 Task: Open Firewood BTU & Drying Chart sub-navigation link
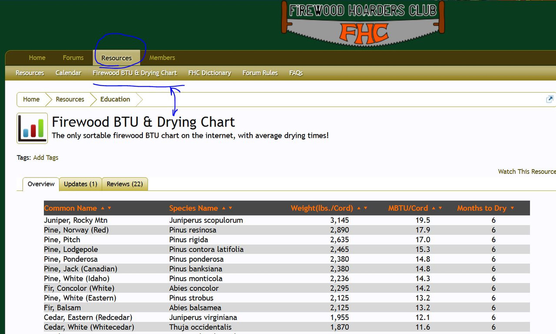(x=135, y=73)
